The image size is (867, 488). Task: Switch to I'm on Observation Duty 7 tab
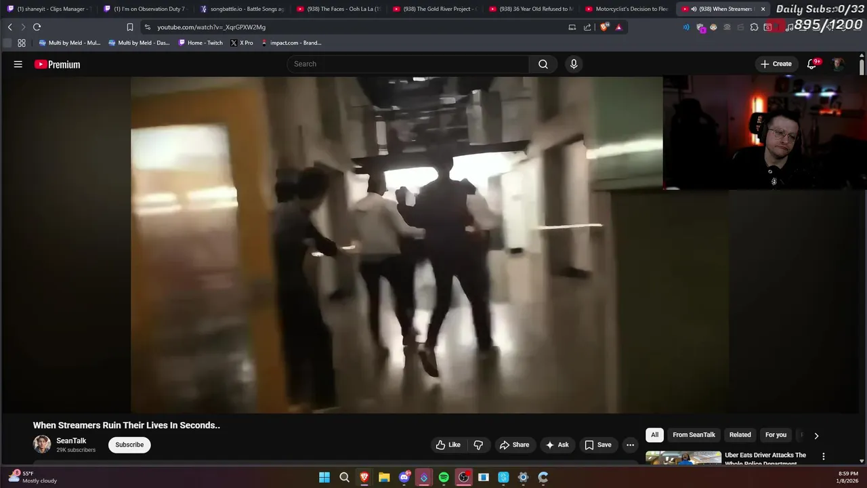click(144, 9)
